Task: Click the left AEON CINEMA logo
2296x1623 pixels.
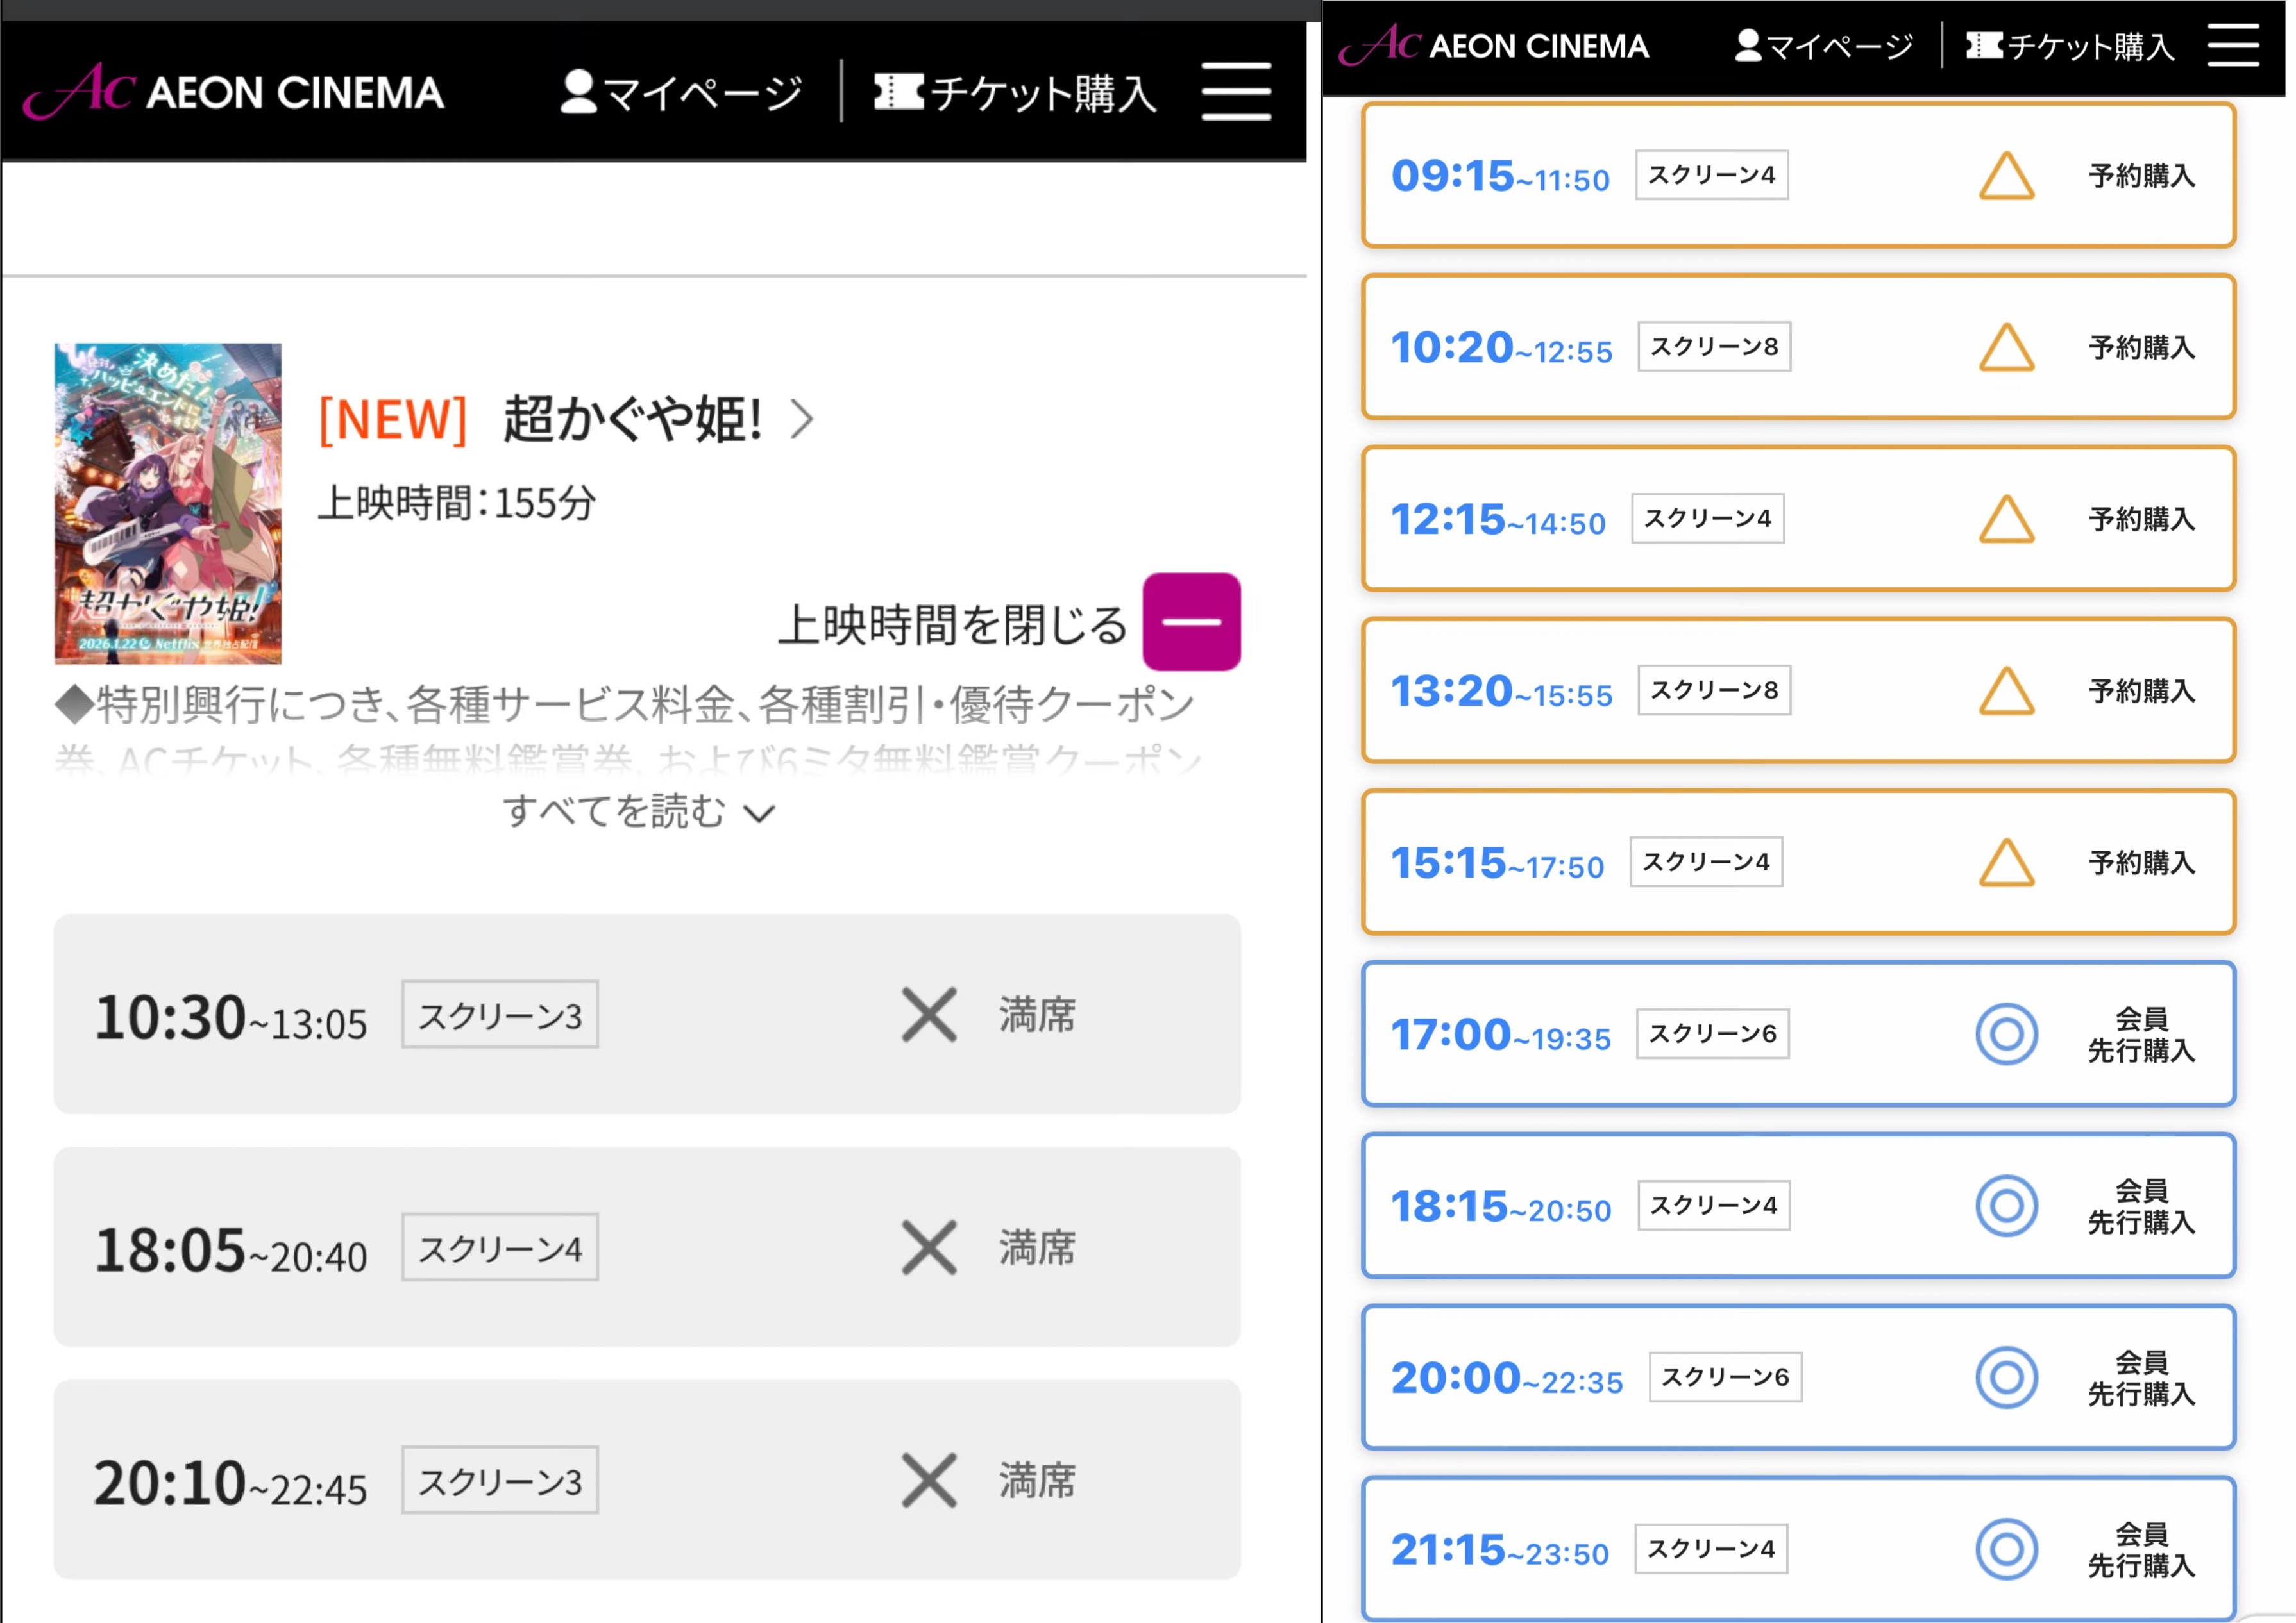Action: (234, 91)
